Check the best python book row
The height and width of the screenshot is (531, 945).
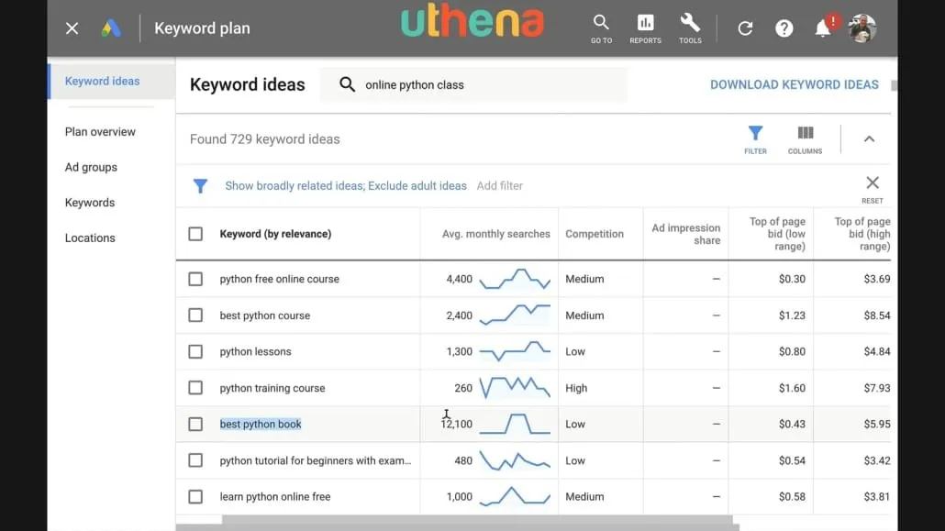(195, 425)
